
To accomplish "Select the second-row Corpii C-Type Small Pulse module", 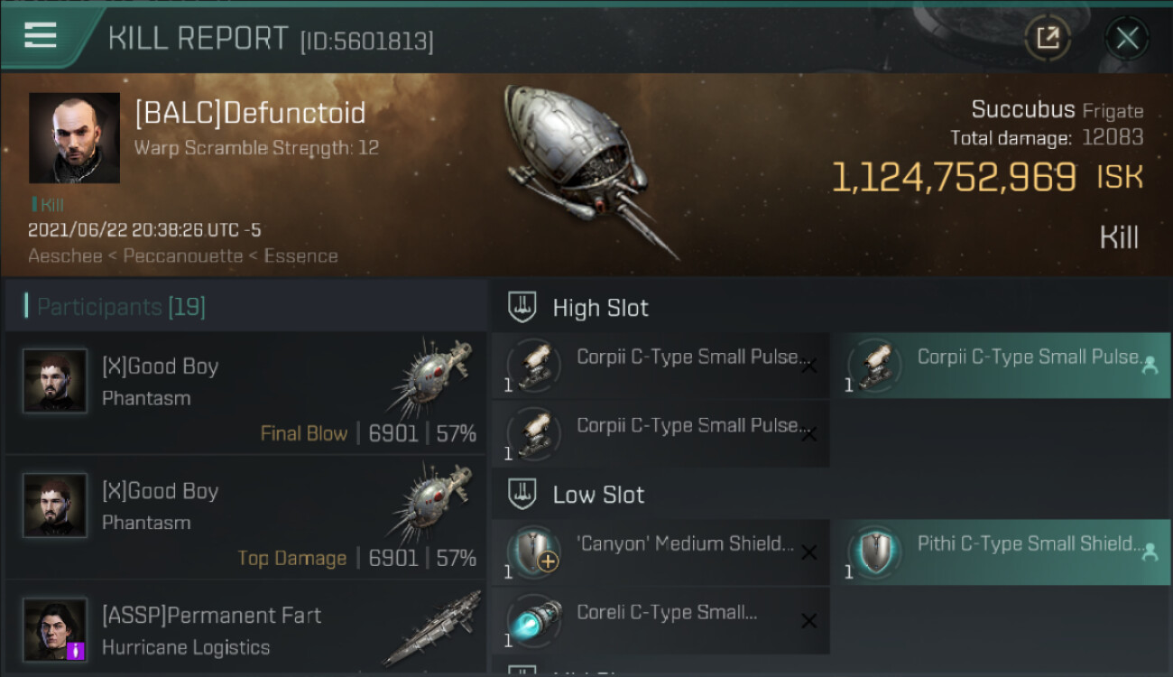I will point(660,434).
